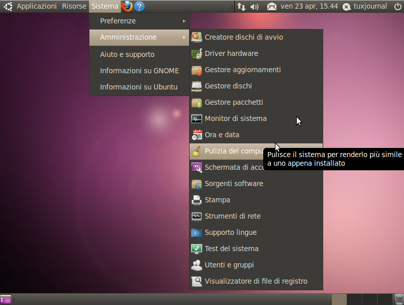Click the Utenti e gruppi people icon
Viewport: 404px width, 305px height.
coord(197,265)
